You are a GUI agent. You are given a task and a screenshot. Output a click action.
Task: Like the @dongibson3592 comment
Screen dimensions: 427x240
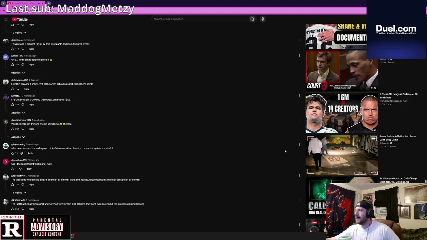coord(13,169)
